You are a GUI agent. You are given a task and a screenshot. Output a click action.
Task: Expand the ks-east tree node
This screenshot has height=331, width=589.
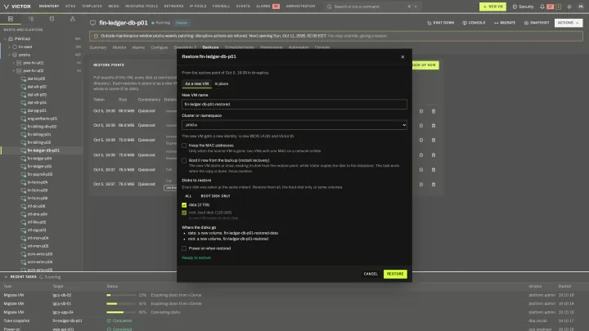[x=9, y=47]
